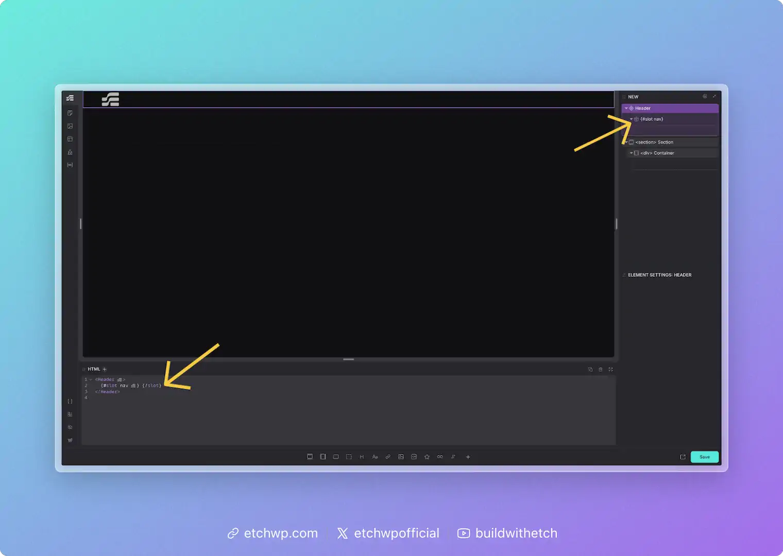
Task: Open the media image icon in left sidebar
Action: coord(70,126)
